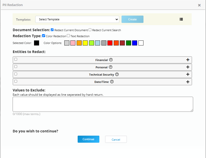Click the Cancel button
Screen dimensions: 206x158
click(116, 139)
